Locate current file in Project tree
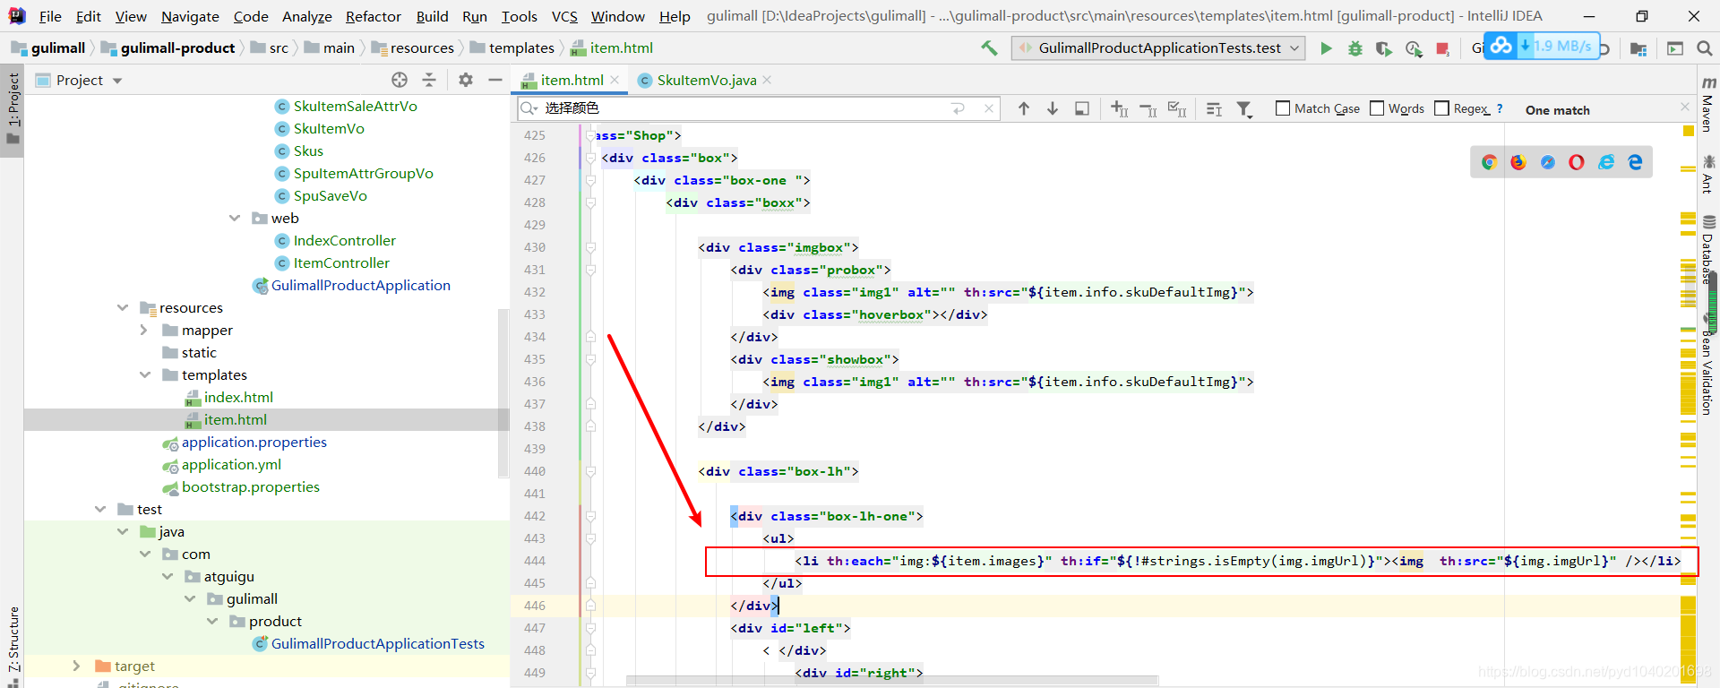 pos(400,80)
